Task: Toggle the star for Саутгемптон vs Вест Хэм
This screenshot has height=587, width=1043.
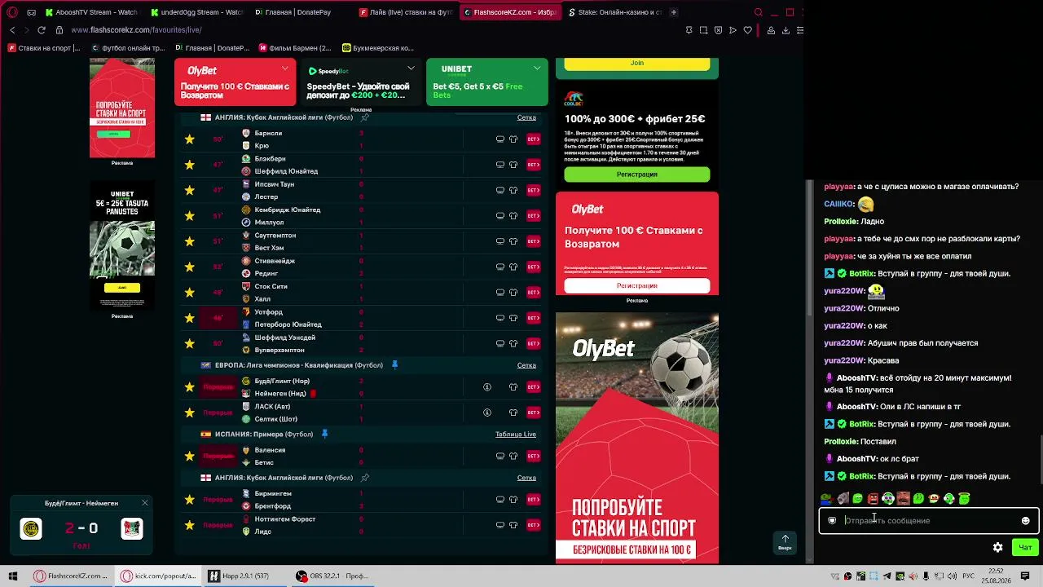Action: [190, 241]
